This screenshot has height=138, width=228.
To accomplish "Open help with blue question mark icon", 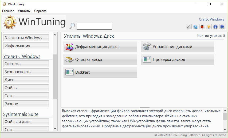I will pos(215,27).
